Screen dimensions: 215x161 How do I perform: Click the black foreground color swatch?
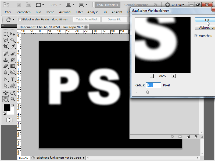(7, 108)
